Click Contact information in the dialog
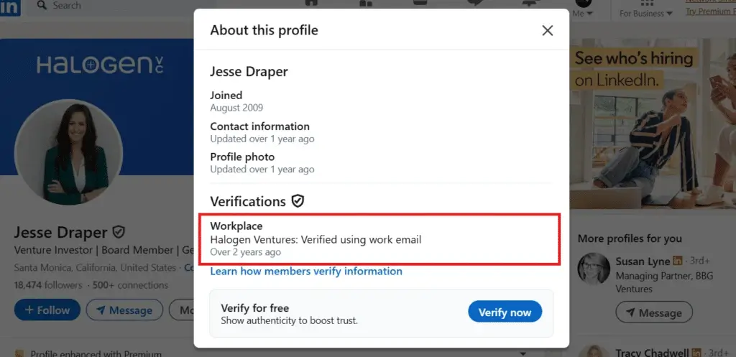The width and height of the screenshot is (736, 357). point(262,132)
